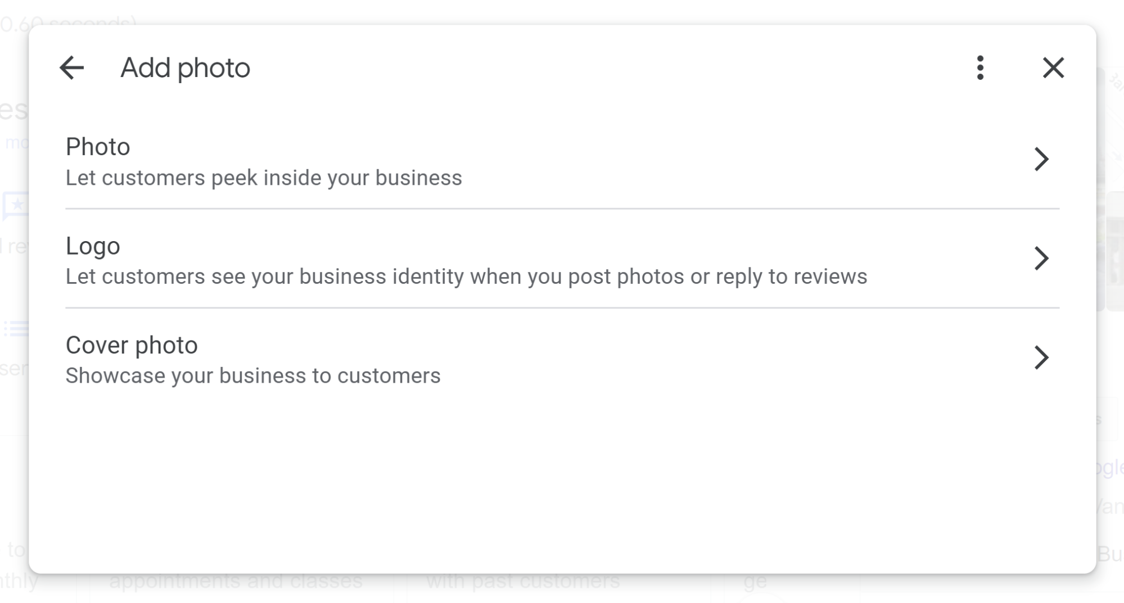The image size is (1124, 603).
Task: Click the dimmed star review icon
Action: tap(15, 205)
